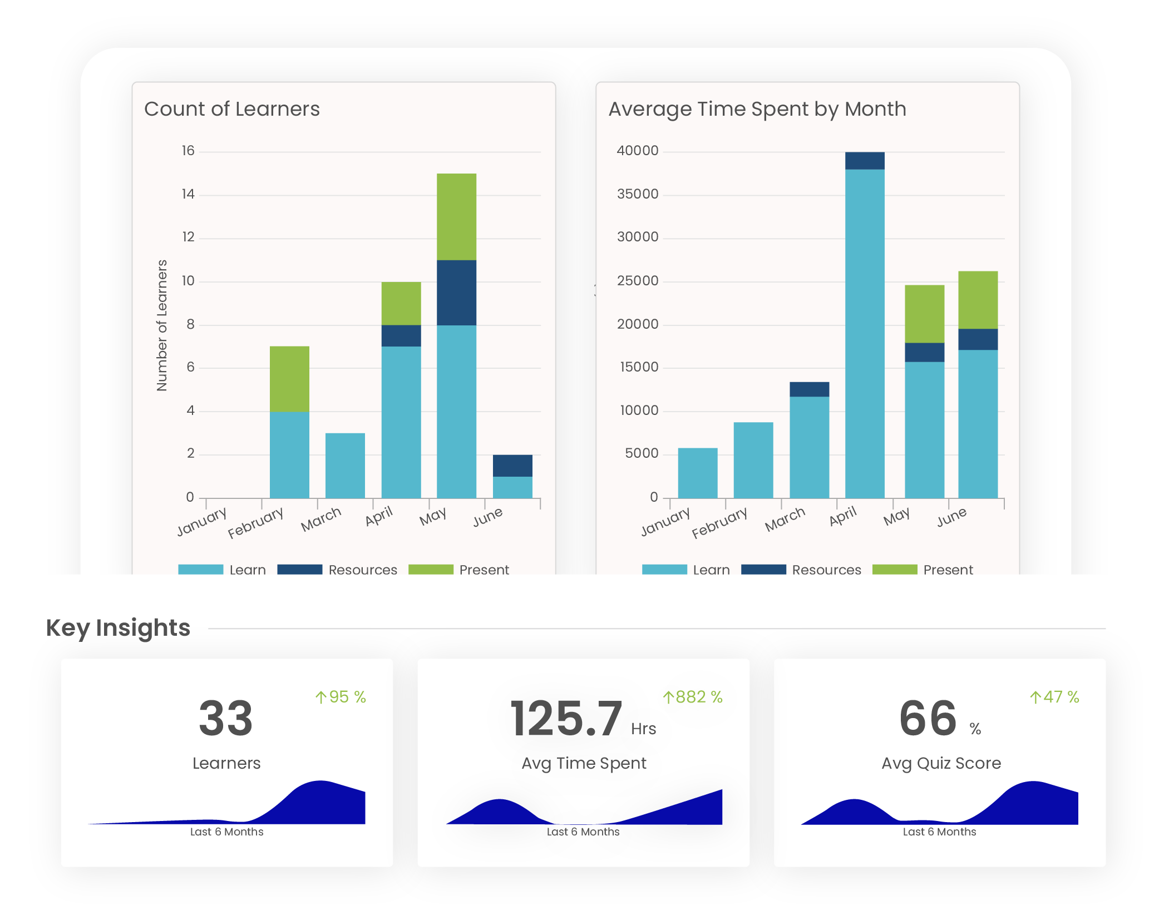Click the '125.7' hours value
Screen dimensions: 1159x920
pyautogui.click(x=566, y=719)
